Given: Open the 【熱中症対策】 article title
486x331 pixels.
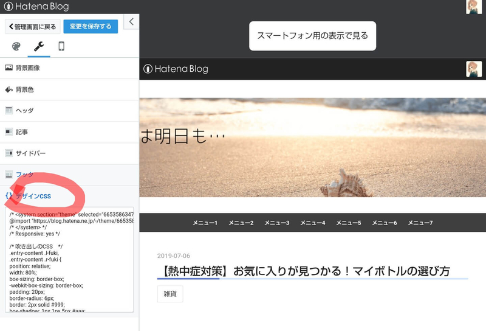Looking at the screenshot, I should (305, 271).
